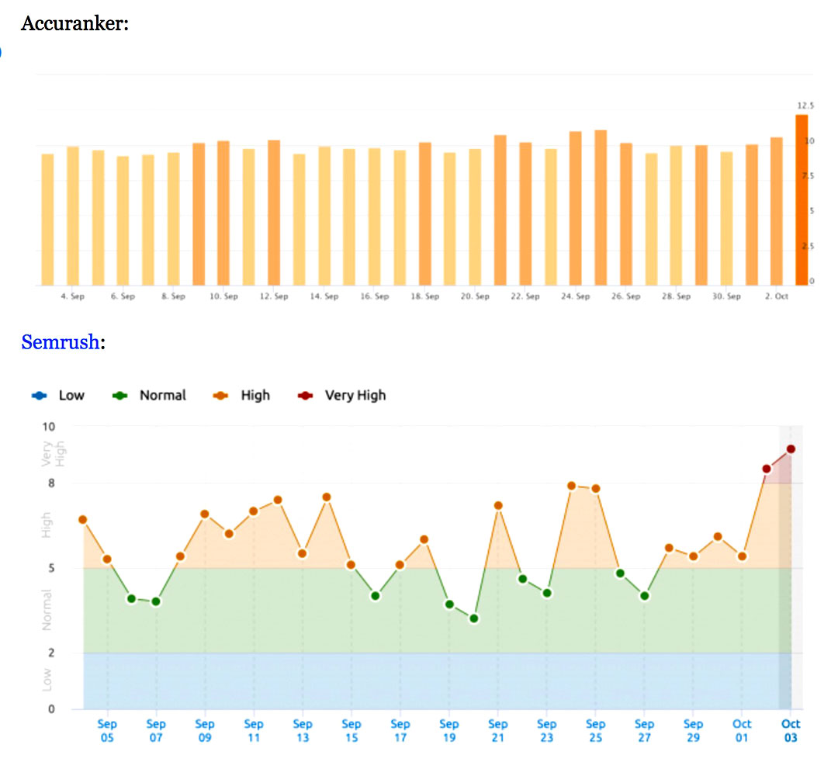Select the lowest green point on Sep 20
The width and height of the screenshot is (838, 769).
point(474,618)
